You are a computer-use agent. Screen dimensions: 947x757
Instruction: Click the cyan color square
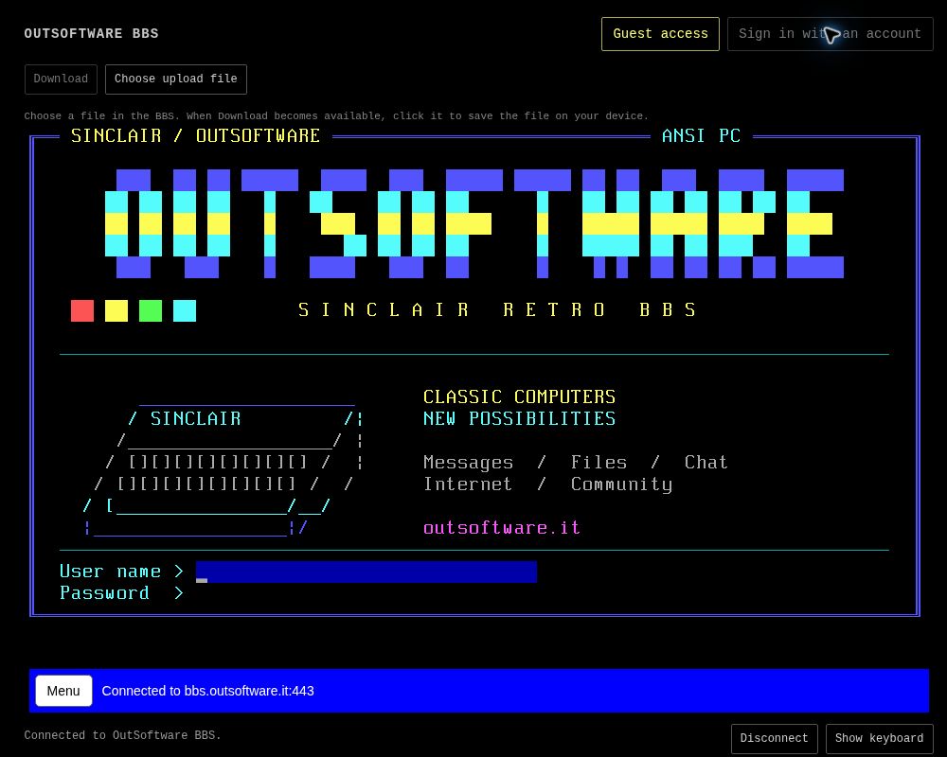[x=185, y=311]
